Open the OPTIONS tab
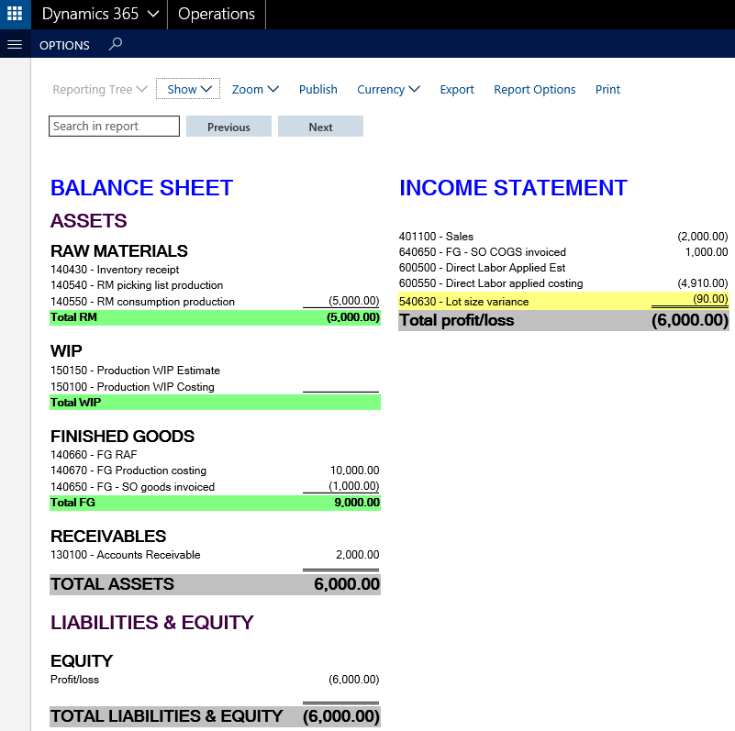The image size is (735, 731). click(x=64, y=45)
